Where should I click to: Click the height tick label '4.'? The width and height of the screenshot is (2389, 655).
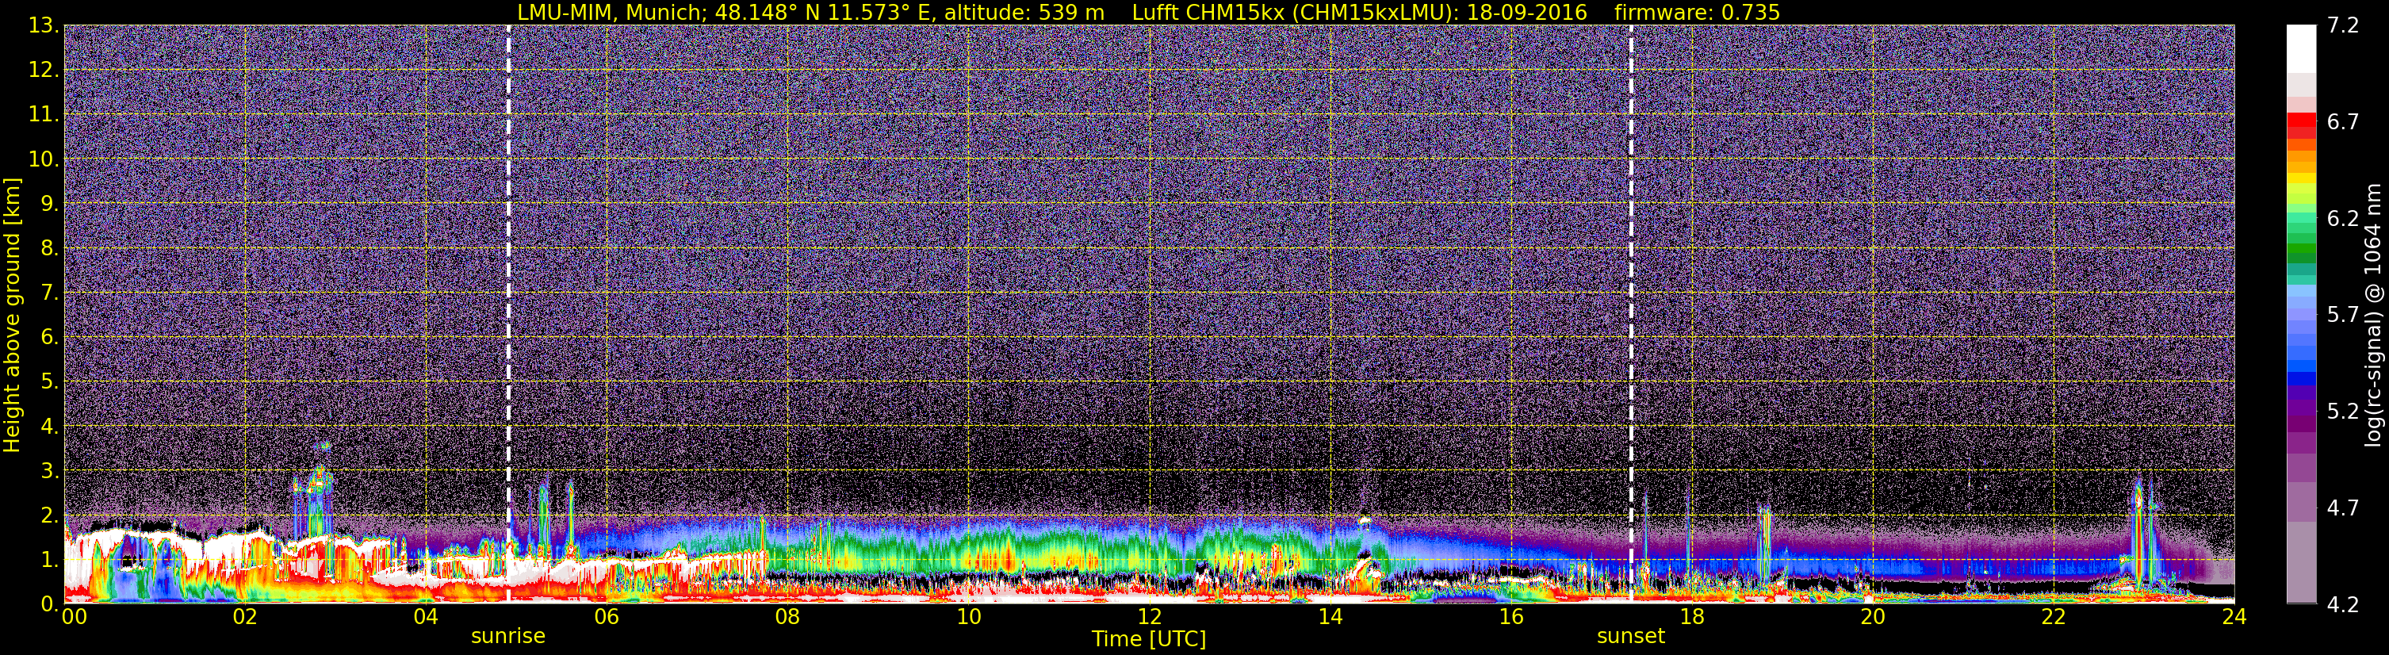point(49,427)
